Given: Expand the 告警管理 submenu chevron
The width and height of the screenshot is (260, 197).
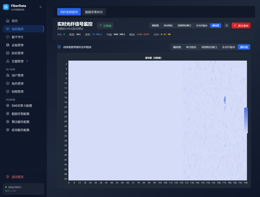Looking at the screenshot, I should point(27,61).
